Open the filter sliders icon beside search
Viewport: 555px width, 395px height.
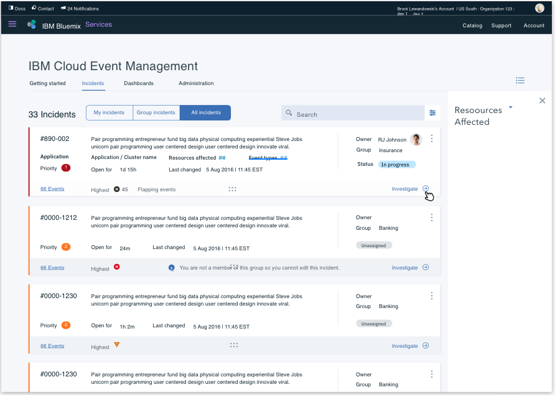coord(432,113)
